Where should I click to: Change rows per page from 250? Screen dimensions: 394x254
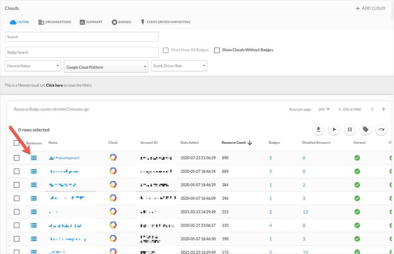point(324,109)
